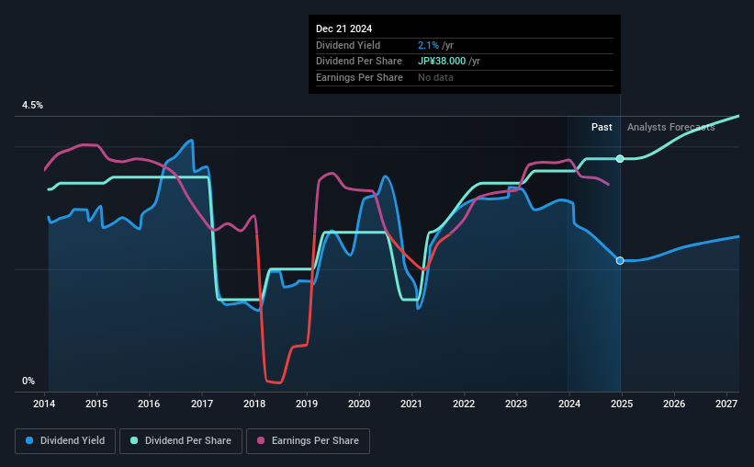Click the 2019 x-axis label
Screen dimensions: 754x467
point(307,404)
